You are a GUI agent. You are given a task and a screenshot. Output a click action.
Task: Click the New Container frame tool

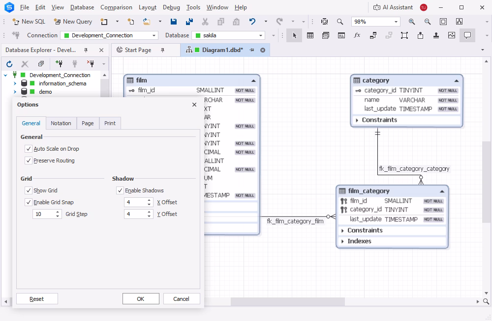404,35
